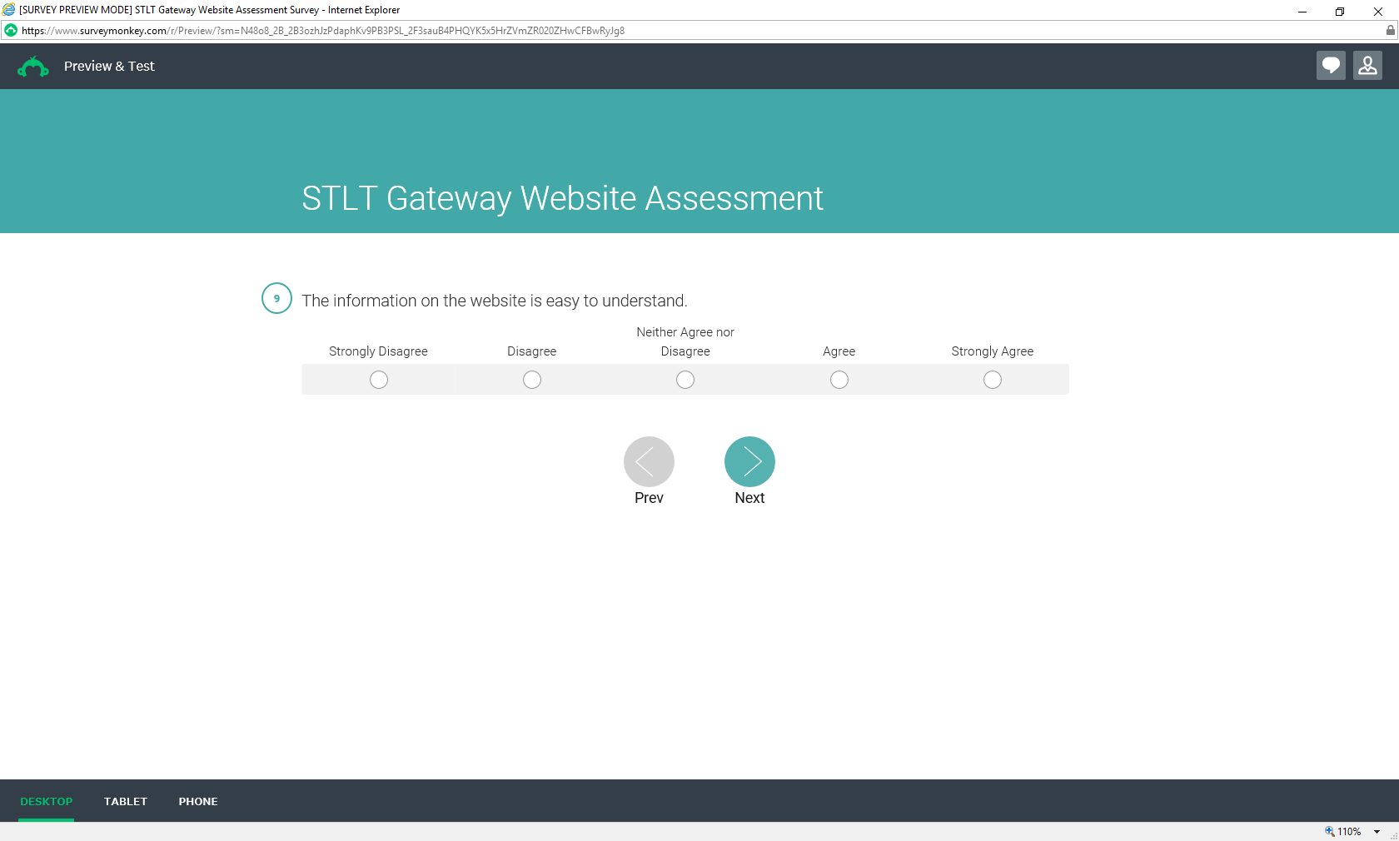This screenshot has height=841, width=1399.
Task: Pick the Agree radio button
Action: [839, 380]
